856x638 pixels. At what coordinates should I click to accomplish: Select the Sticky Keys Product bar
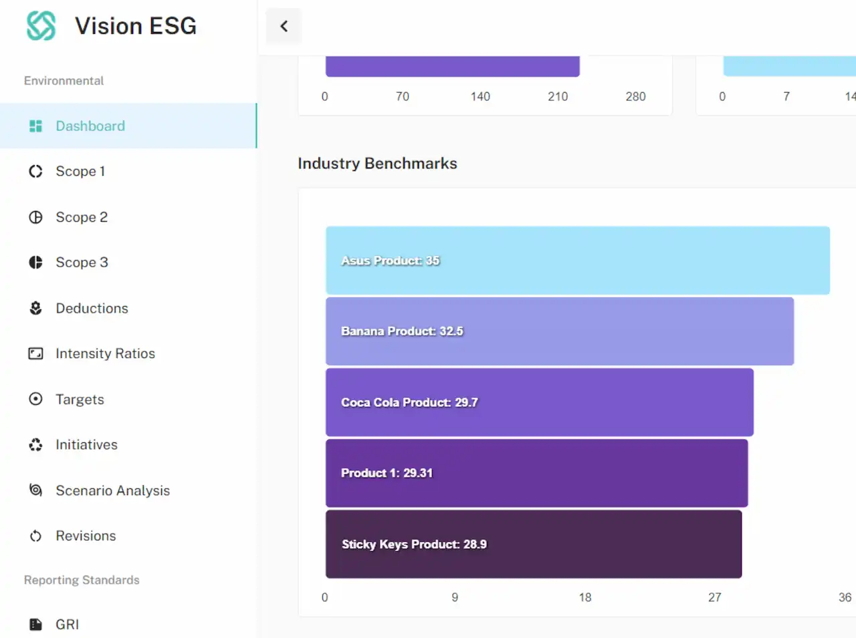pyautogui.click(x=534, y=544)
